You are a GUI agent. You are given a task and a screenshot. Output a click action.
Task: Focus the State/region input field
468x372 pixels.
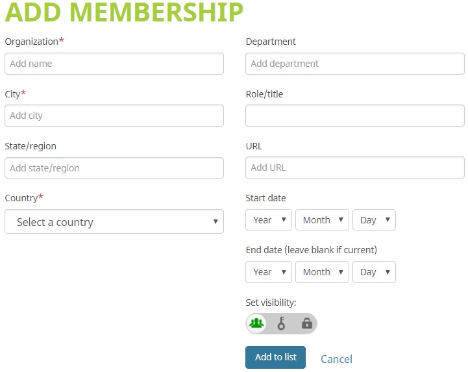click(114, 167)
